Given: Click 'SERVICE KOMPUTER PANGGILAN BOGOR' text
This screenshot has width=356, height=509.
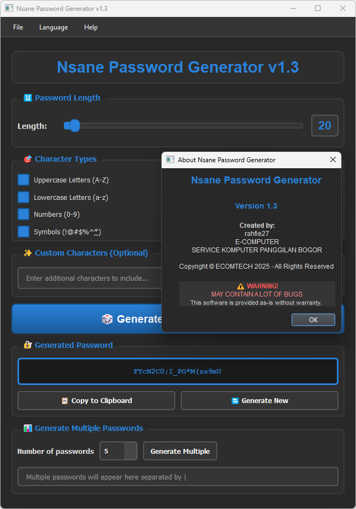Looking at the screenshot, I should pyautogui.click(x=257, y=250).
